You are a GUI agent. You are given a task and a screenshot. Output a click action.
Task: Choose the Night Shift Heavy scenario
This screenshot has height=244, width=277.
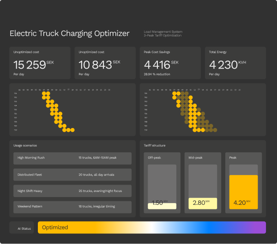pyautogui.click(x=72, y=191)
